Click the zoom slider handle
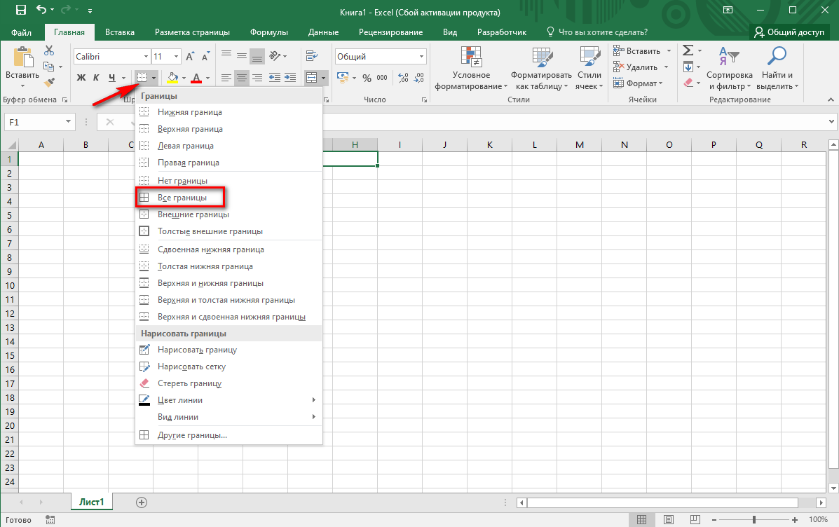The image size is (839, 527). [754, 519]
